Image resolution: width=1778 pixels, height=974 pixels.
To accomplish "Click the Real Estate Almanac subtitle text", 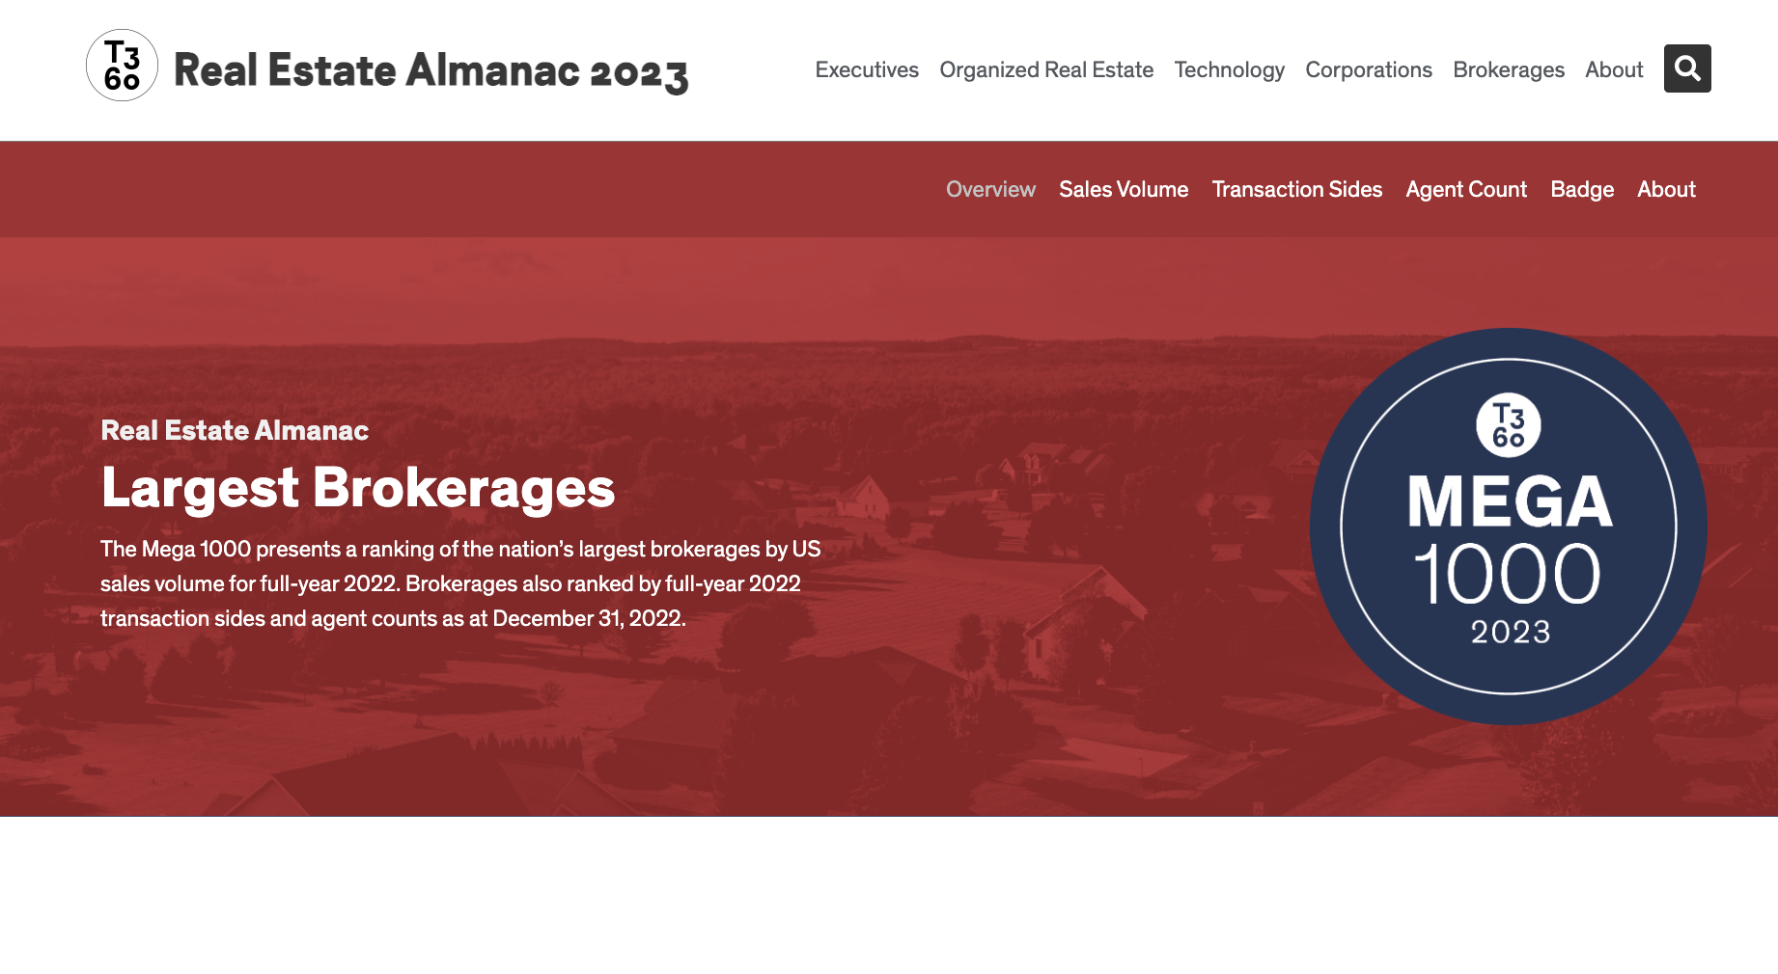I will point(235,430).
